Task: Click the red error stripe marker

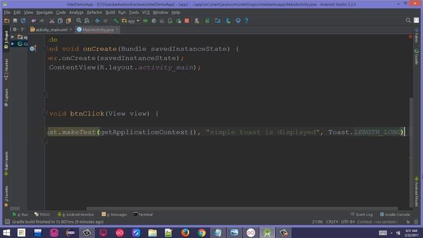Action: tap(410, 36)
